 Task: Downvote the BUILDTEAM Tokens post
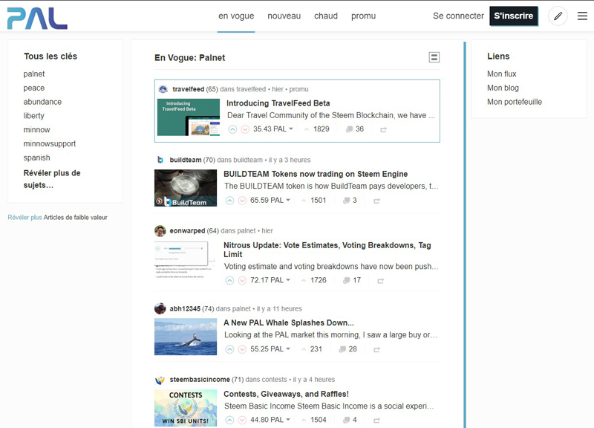point(242,201)
